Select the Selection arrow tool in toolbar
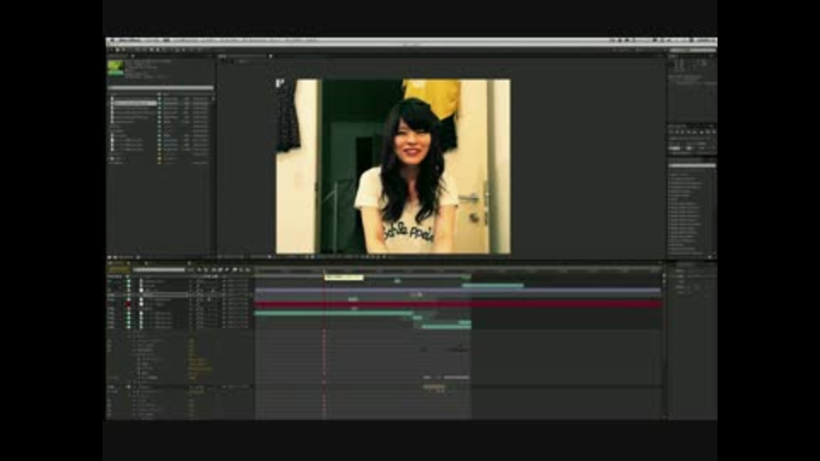 click(111, 50)
